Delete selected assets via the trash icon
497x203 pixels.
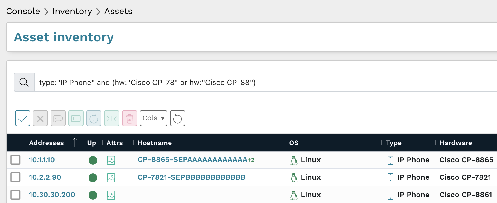coord(129,118)
